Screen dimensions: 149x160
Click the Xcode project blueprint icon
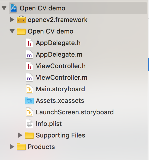pyautogui.click(x=13, y=8)
